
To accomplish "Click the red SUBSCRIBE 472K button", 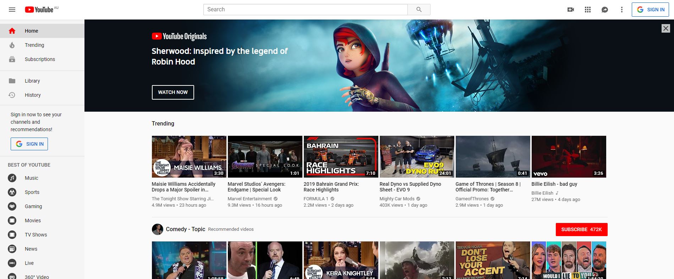I will [x=581, y=229].
